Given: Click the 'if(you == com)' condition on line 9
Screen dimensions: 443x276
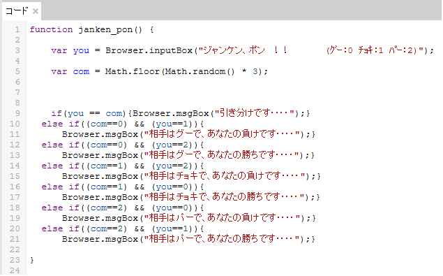Looking at the screenshot, I should (89, 113).
